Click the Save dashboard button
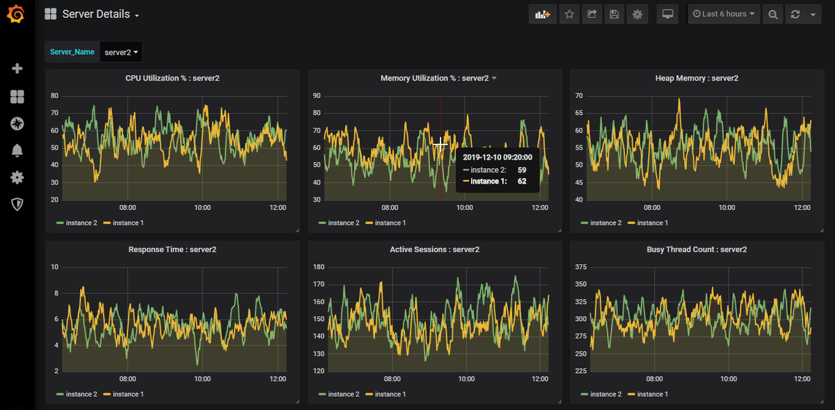 point(613,14)
